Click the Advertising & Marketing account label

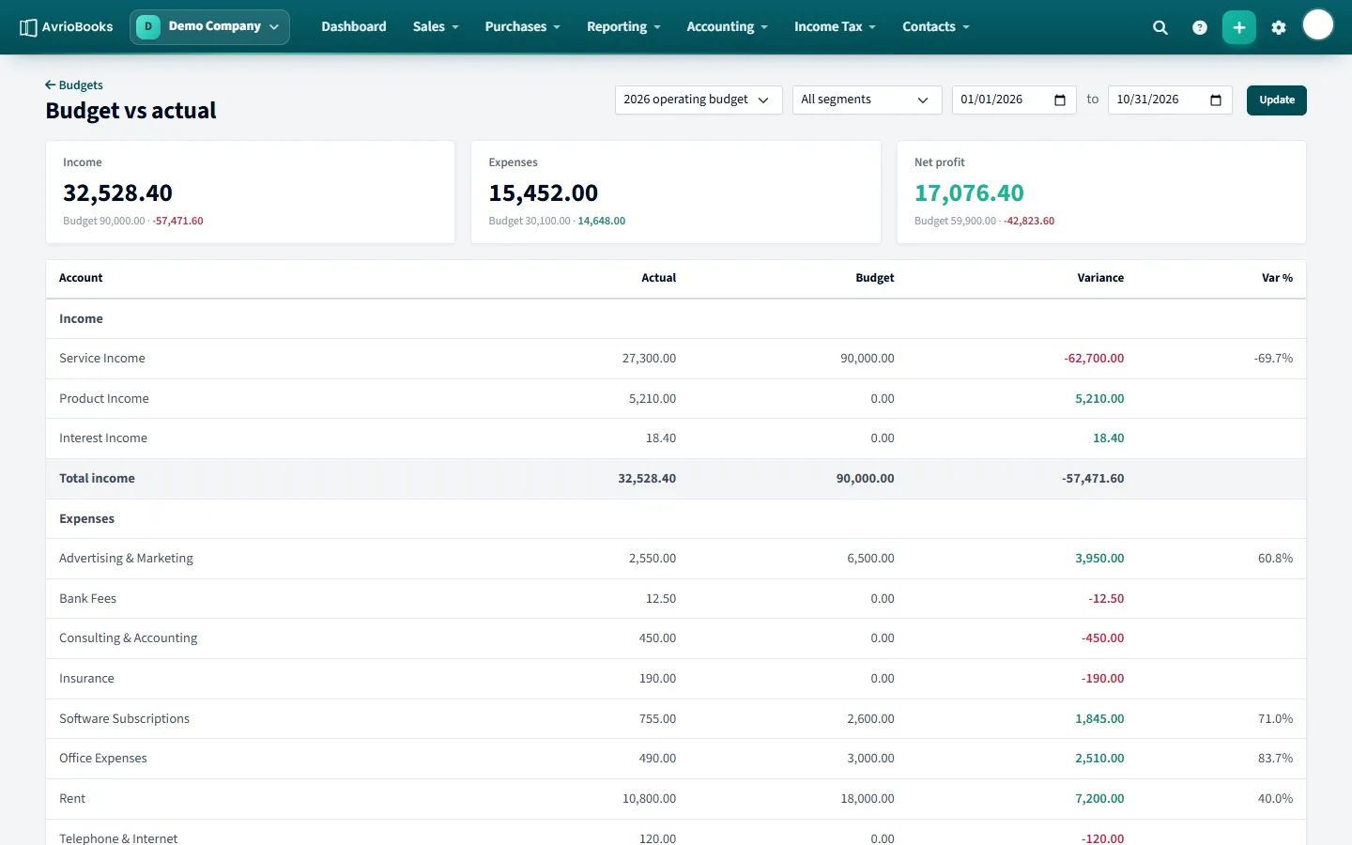[x=126, y=559]
